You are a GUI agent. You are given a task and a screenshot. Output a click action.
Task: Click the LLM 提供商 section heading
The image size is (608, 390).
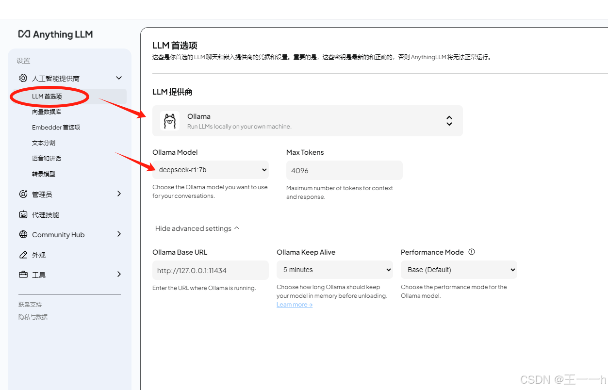[x=172, y=92]
